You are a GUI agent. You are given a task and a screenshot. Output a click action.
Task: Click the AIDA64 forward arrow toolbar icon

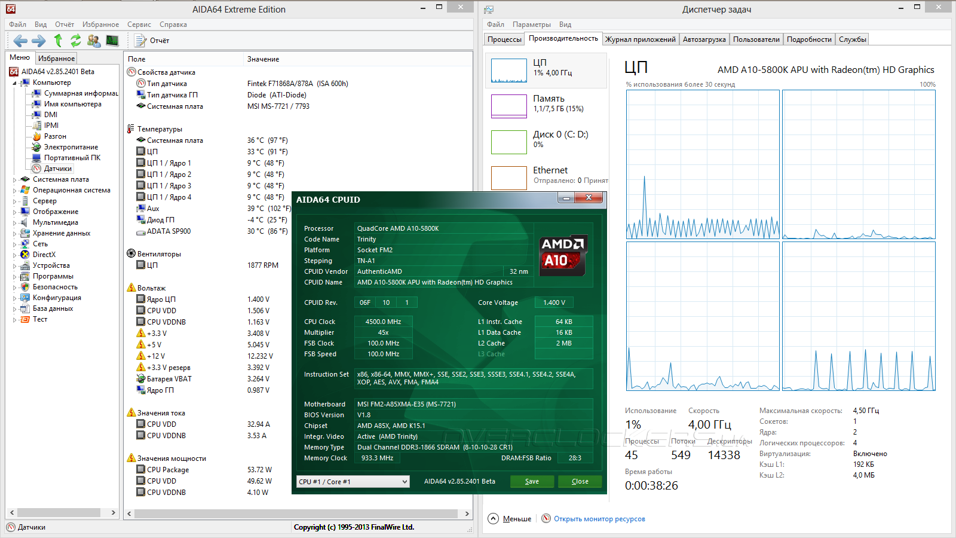tap(39, 41)
